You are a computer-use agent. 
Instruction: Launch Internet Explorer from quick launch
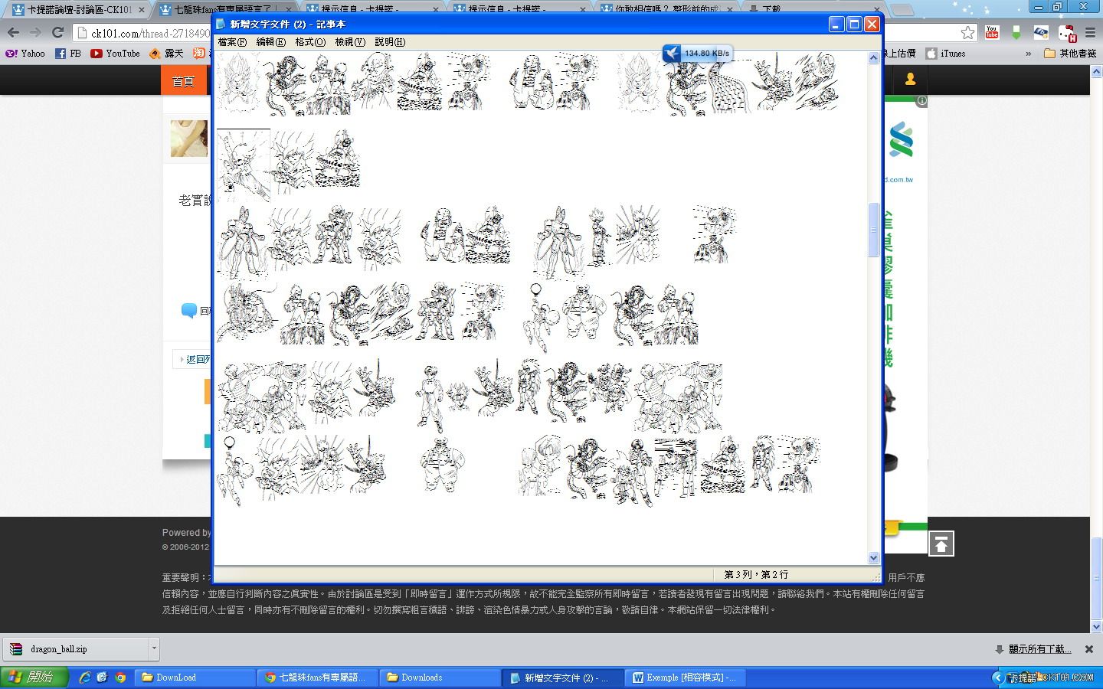click(x=85, y=677)
